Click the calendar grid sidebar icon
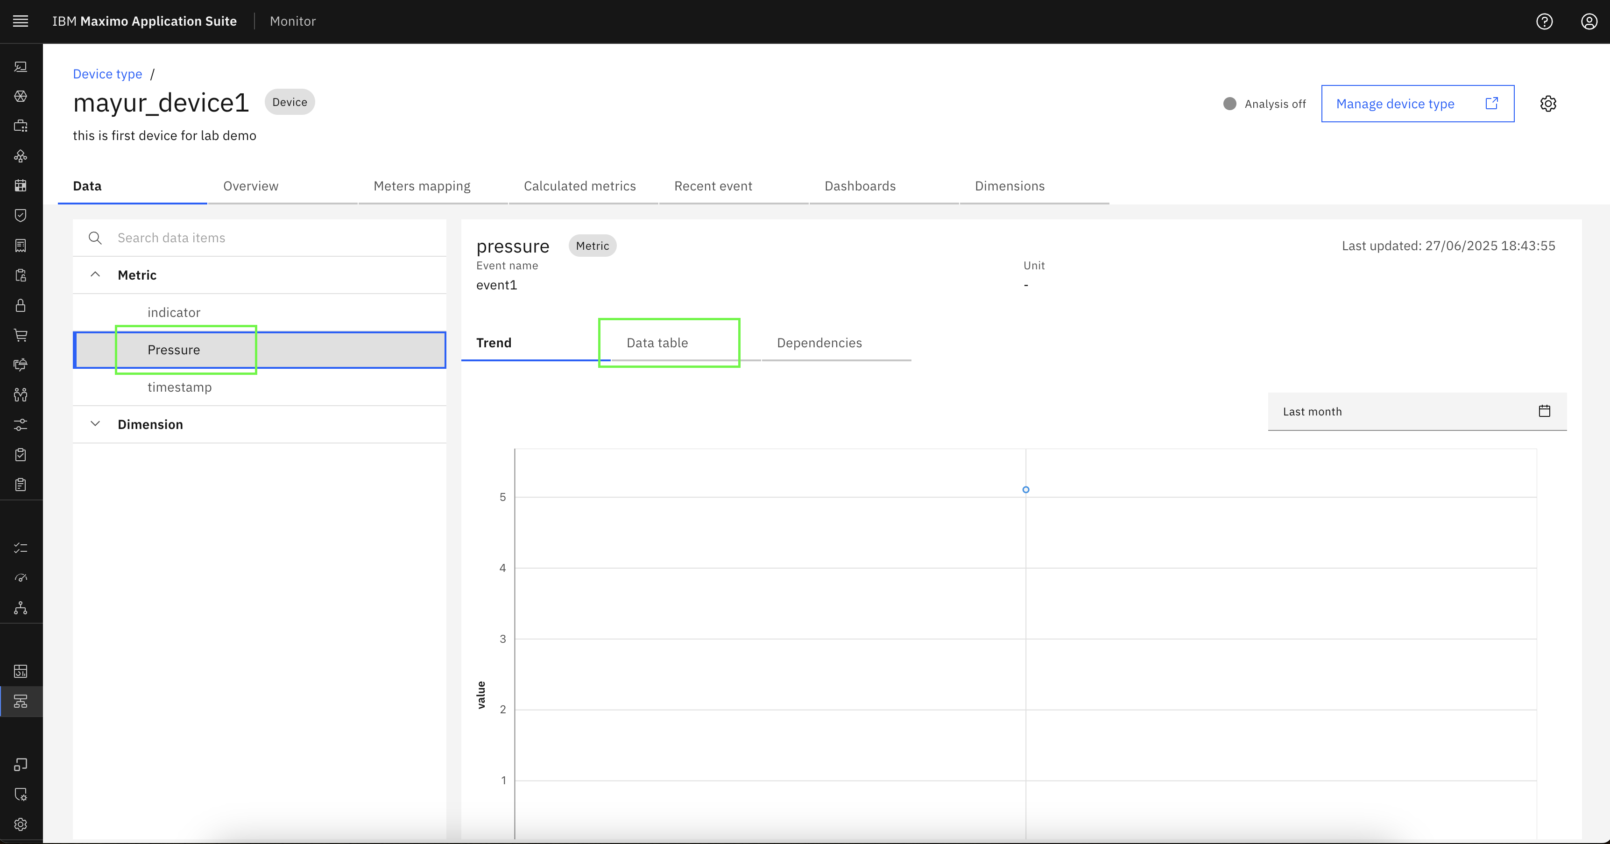This screenshot has height=844, width=1610. tap(21, 185)
